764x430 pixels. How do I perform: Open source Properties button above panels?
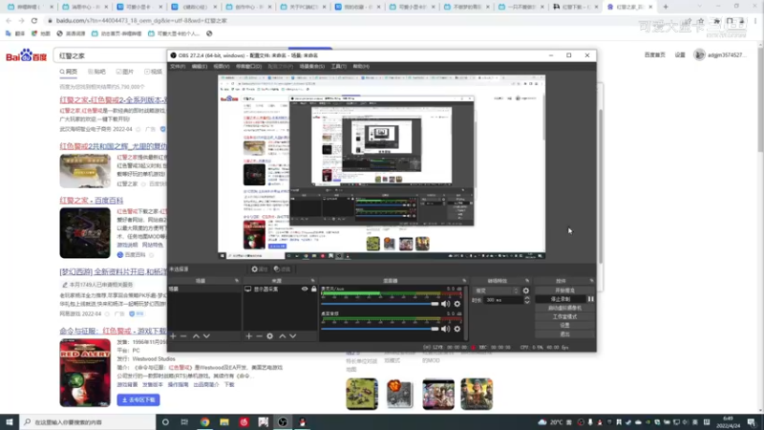259,269
